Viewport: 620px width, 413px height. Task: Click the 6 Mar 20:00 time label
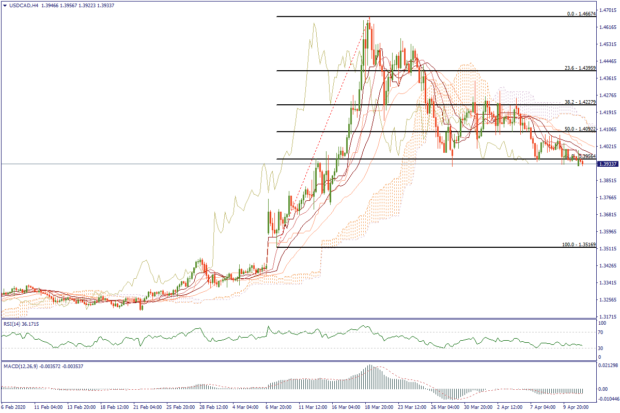(x=278, y=407)
